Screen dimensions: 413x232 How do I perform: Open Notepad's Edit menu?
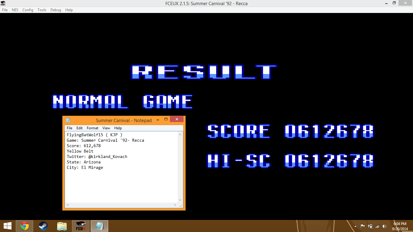pos(80,128)
